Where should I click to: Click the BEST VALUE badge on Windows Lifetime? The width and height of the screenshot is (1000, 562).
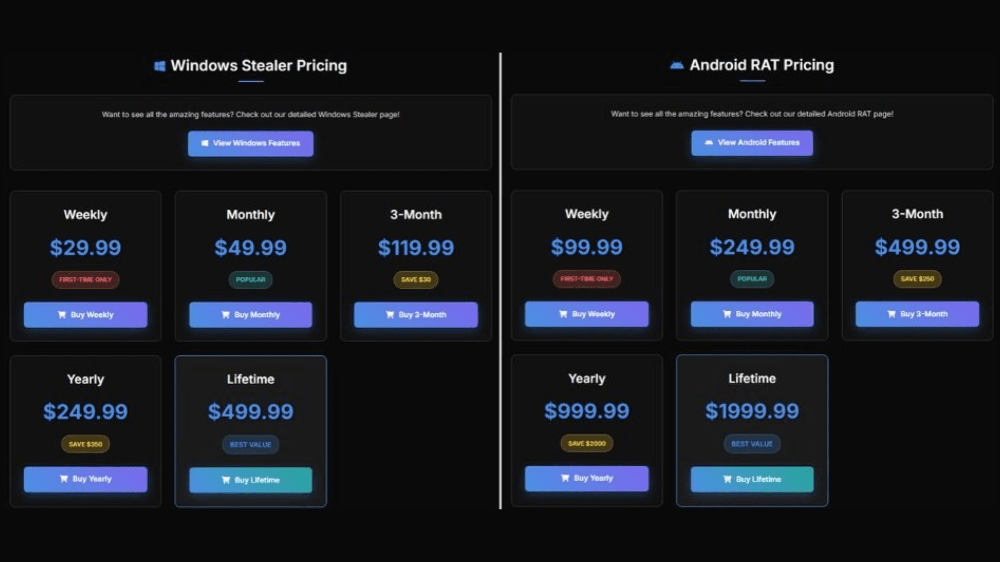pos(251,444)
